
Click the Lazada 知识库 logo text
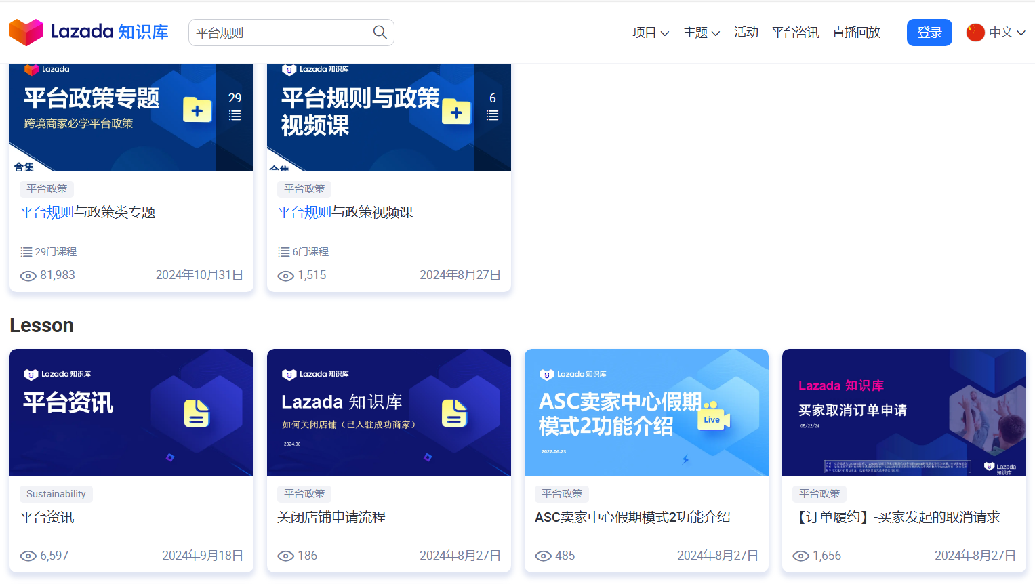point(110,32)
